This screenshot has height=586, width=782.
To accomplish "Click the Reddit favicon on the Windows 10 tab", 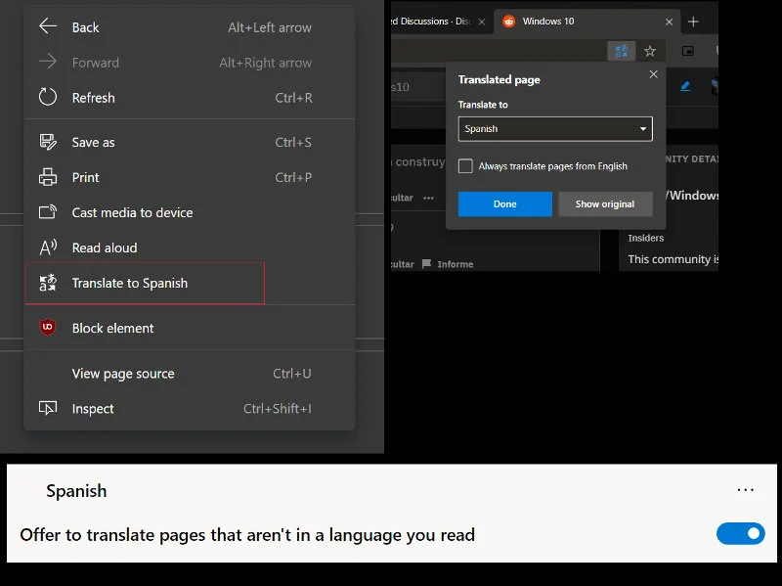I will click(x=507, y=21).
